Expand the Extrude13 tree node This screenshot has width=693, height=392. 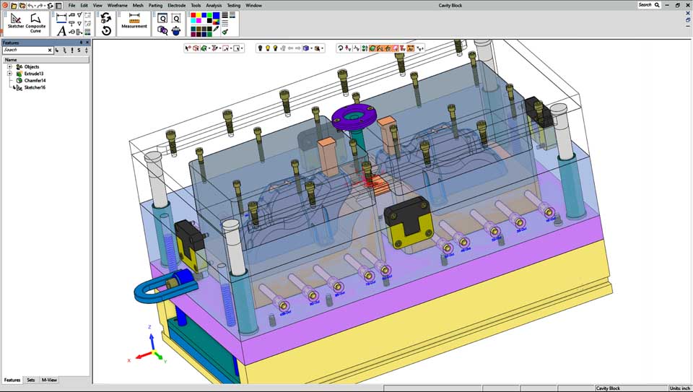9,74
